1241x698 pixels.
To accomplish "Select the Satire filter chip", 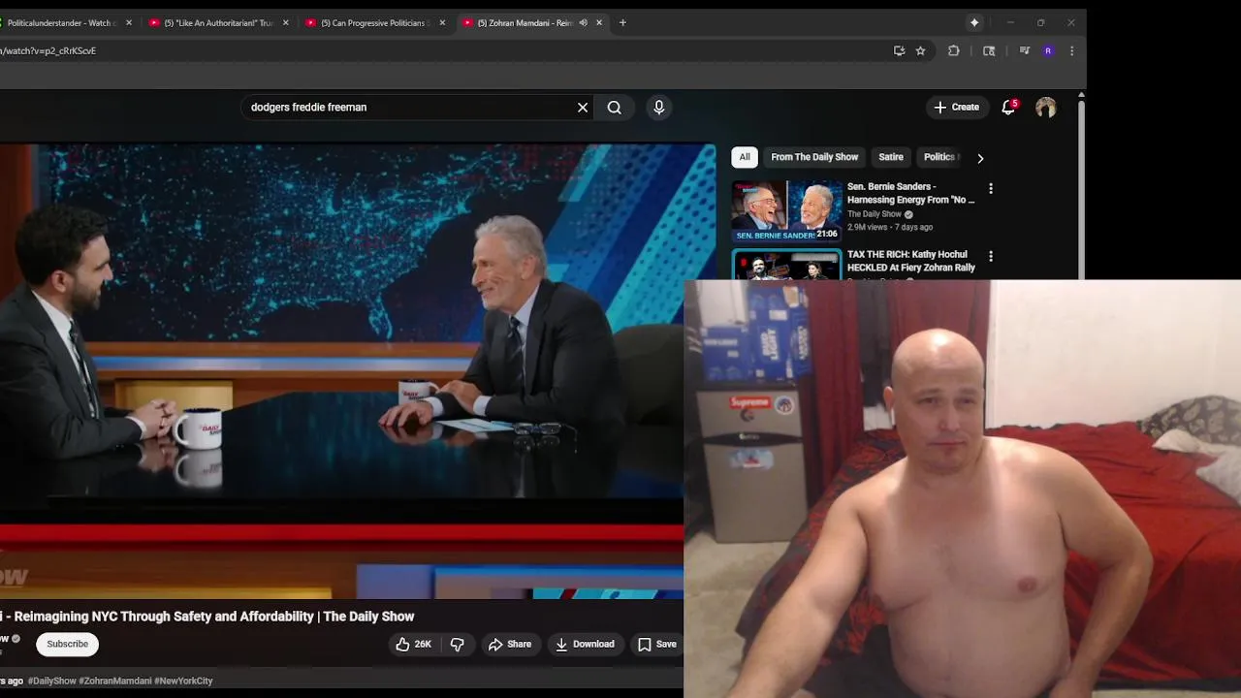I will [891, 157].
